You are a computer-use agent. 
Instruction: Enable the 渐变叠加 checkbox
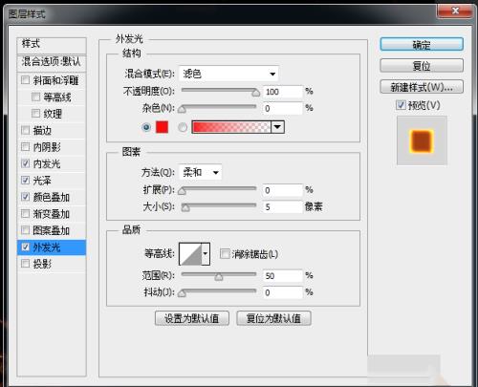point(25,213)
